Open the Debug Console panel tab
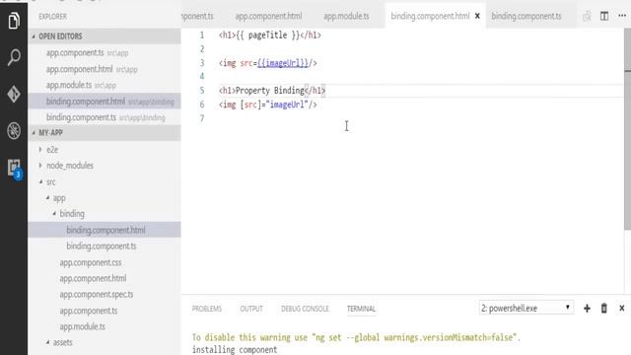Image resolution: width=631 pixels, height=355 pixels. pyautogui.click(x=305, y=309)
